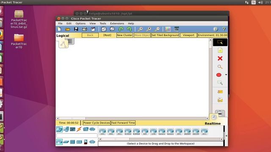Select the Multiuser Connection cloud category
The width and height of the screenshot is (271, 152).
[x=92, y=129]
